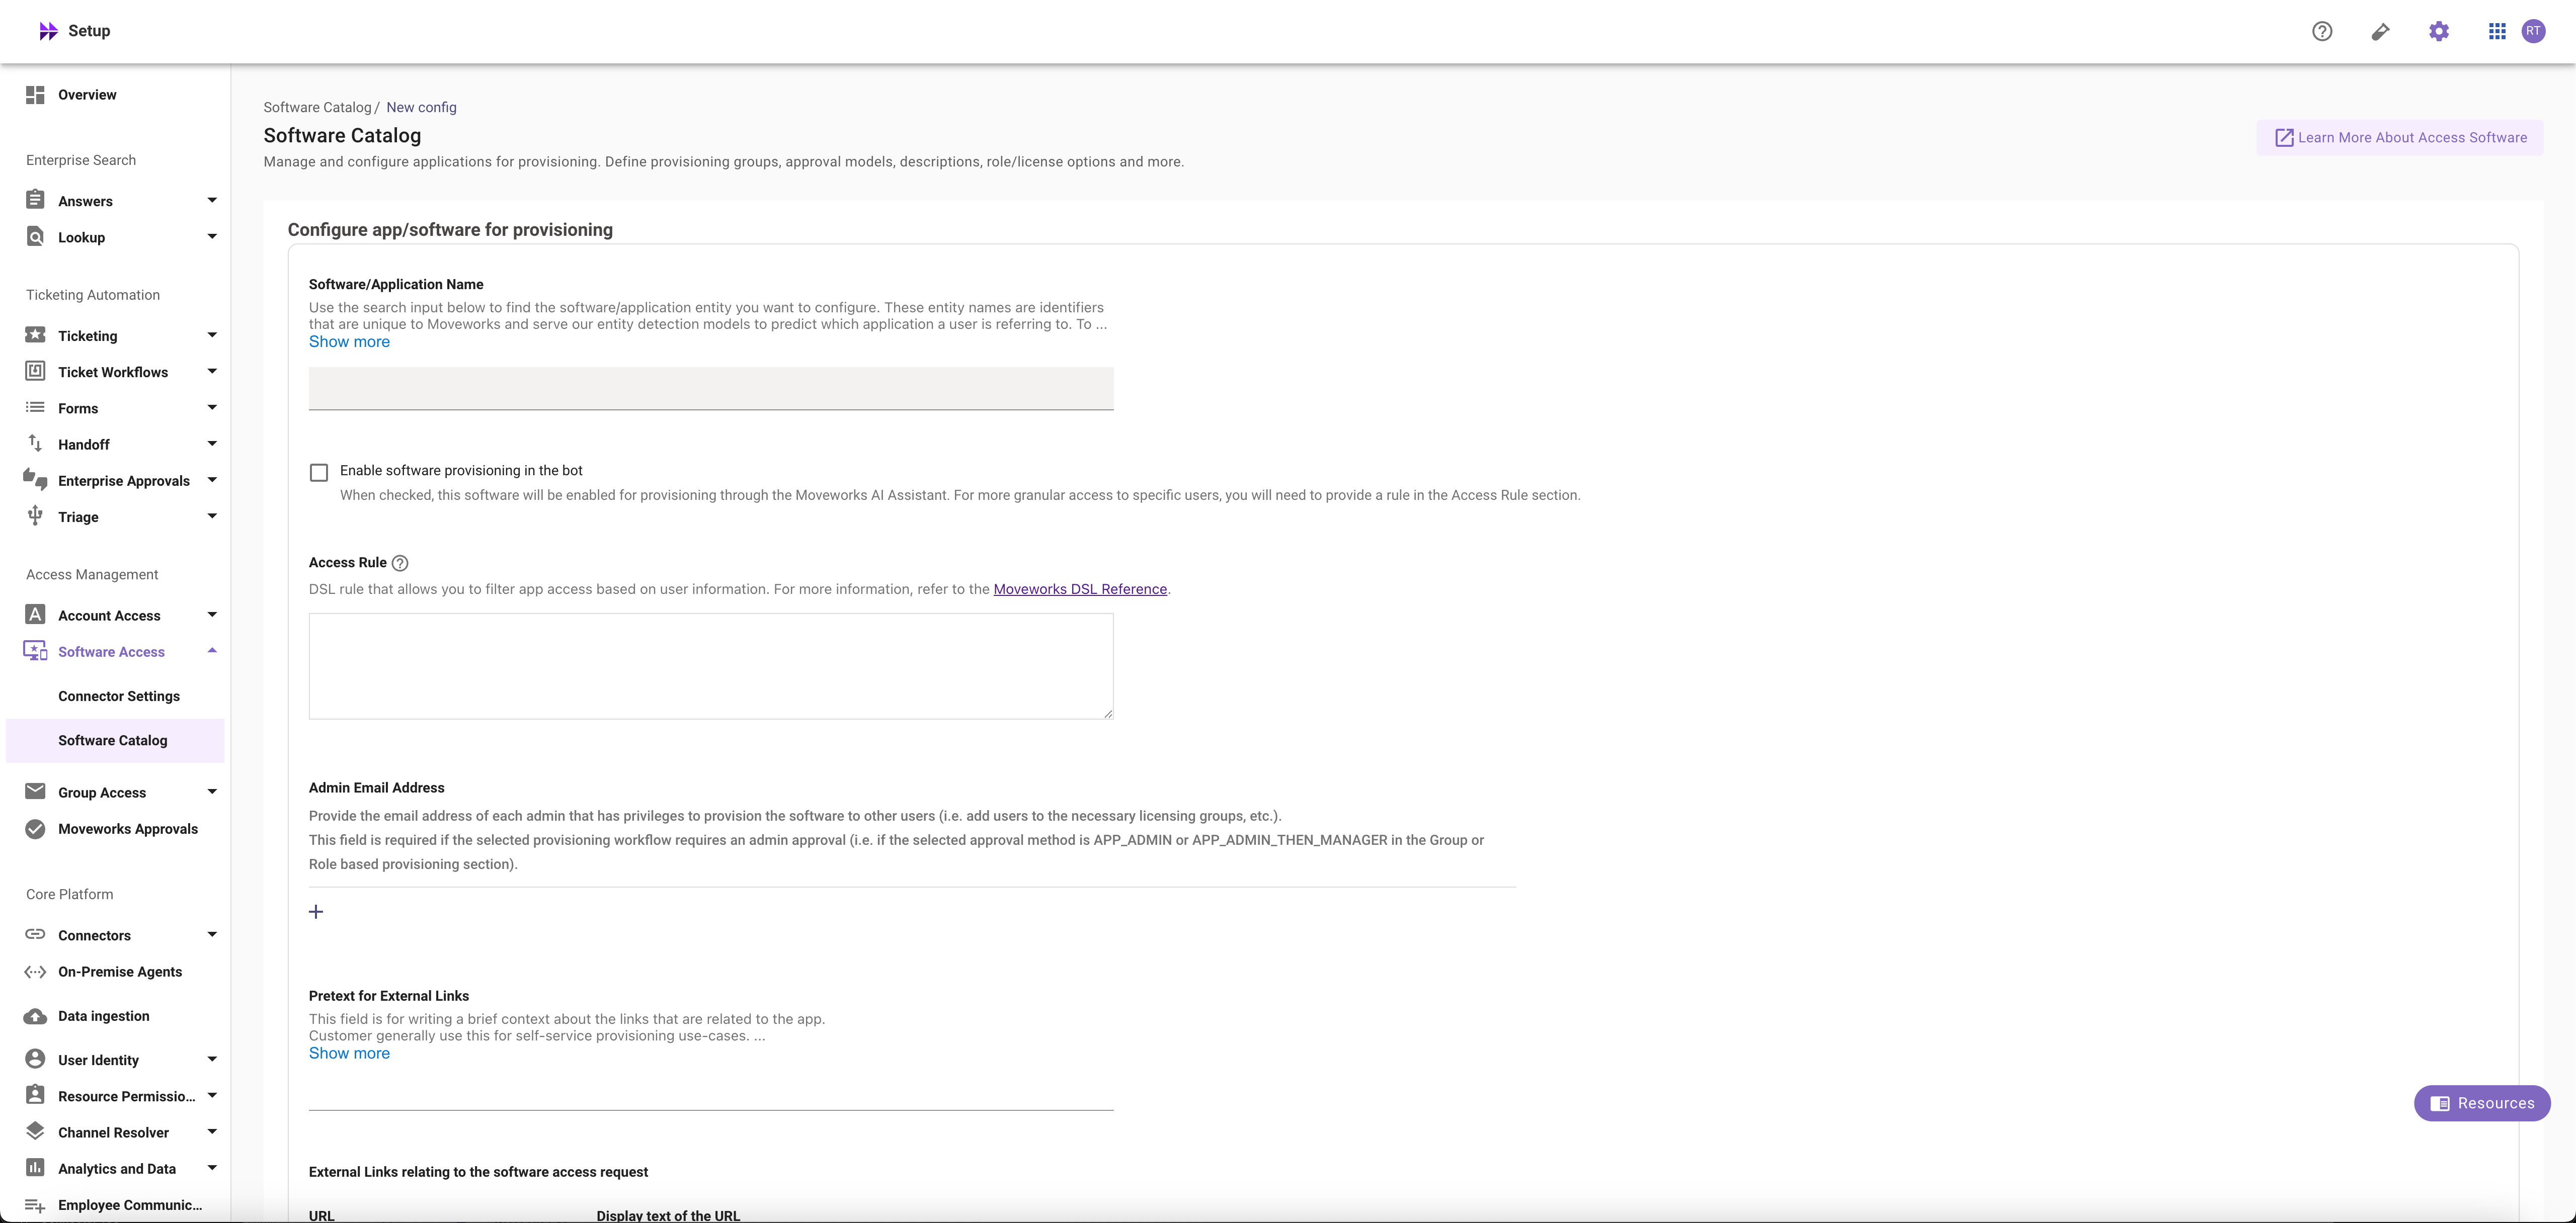This screenshot has height=1223, width=2576.
Task: Click the Access Rule text area
Action: tap(711, 666)
